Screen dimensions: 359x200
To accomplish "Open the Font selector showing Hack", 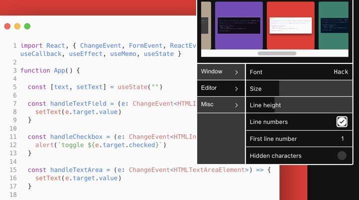I will coord(299,72).
